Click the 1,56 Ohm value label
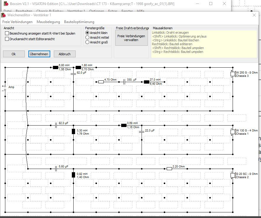Image resolution: width=261 pixels, height=218 pixels. tap(65, 69)
